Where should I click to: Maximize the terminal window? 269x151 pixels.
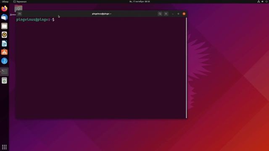pyautogui.click(x=178, y=14)
